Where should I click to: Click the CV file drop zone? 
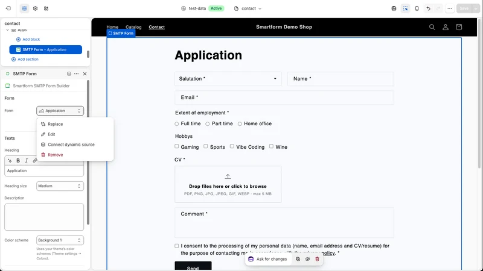(x=228, y=184)
